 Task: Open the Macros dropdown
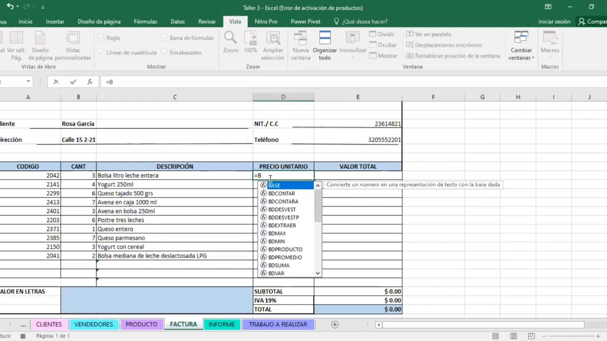click(550, 45)
